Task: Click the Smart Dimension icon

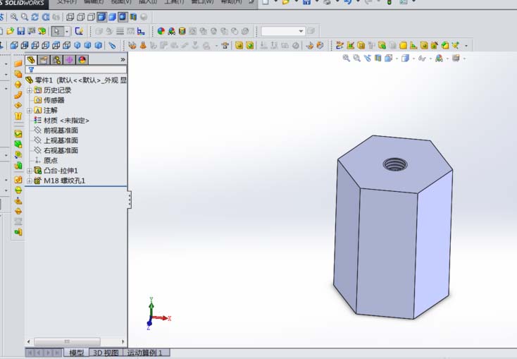Action: [x=142, y=31]
